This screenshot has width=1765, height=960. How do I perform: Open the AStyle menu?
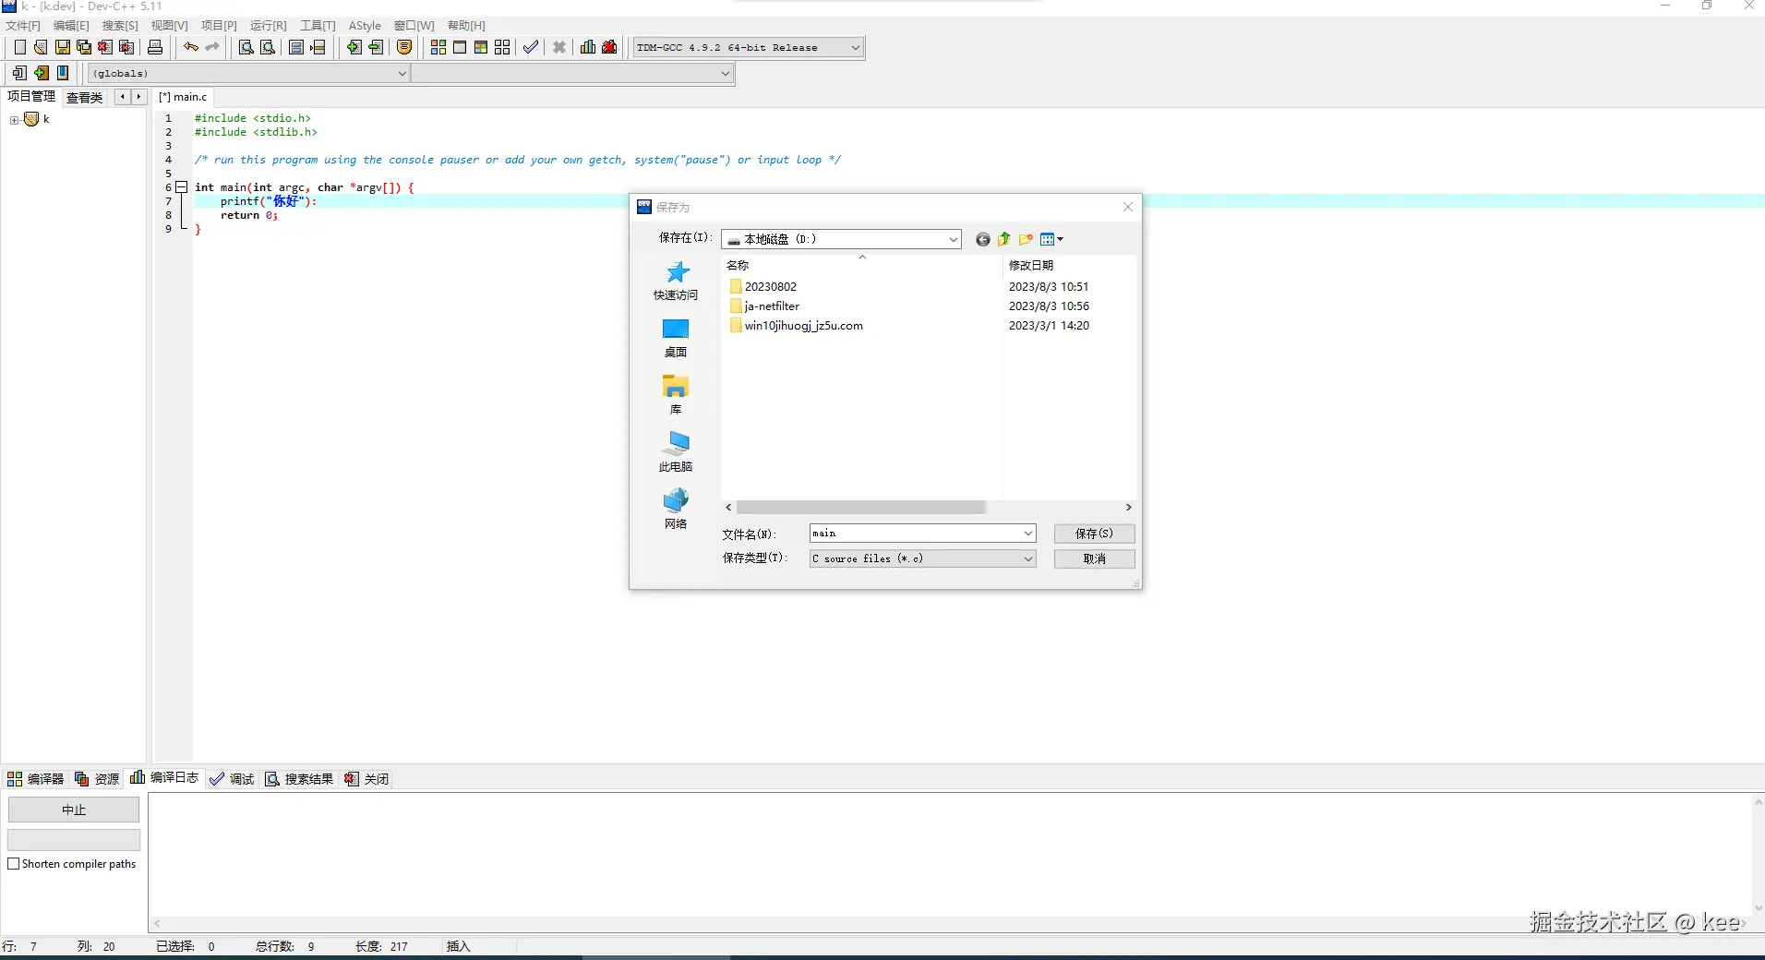(365, 26)
